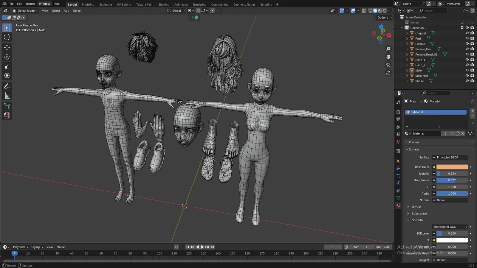Image resolution: width=477 pixels, height=268 pixels.
Task: Open the Global transform orientation dropdown
Action: (x=176, y=10)
